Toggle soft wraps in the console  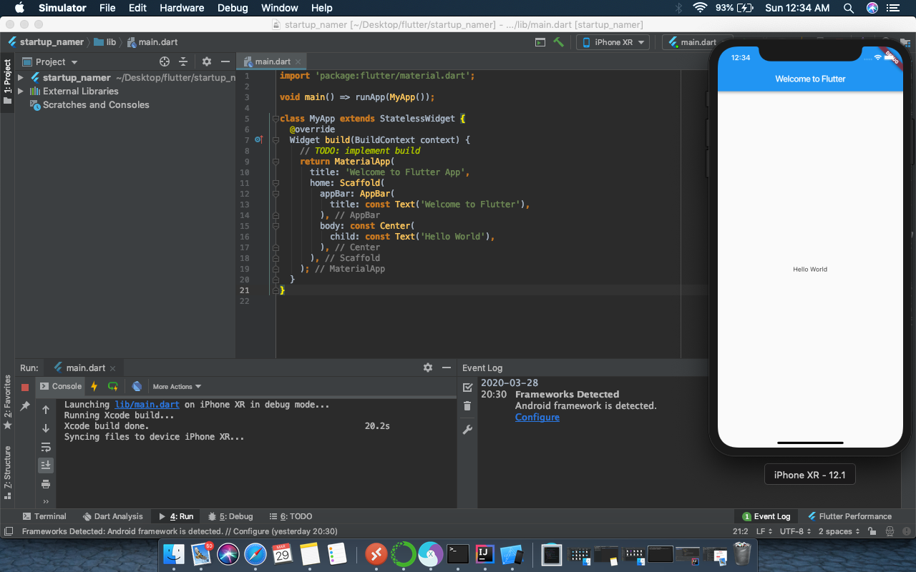click(x=45, y=447)
